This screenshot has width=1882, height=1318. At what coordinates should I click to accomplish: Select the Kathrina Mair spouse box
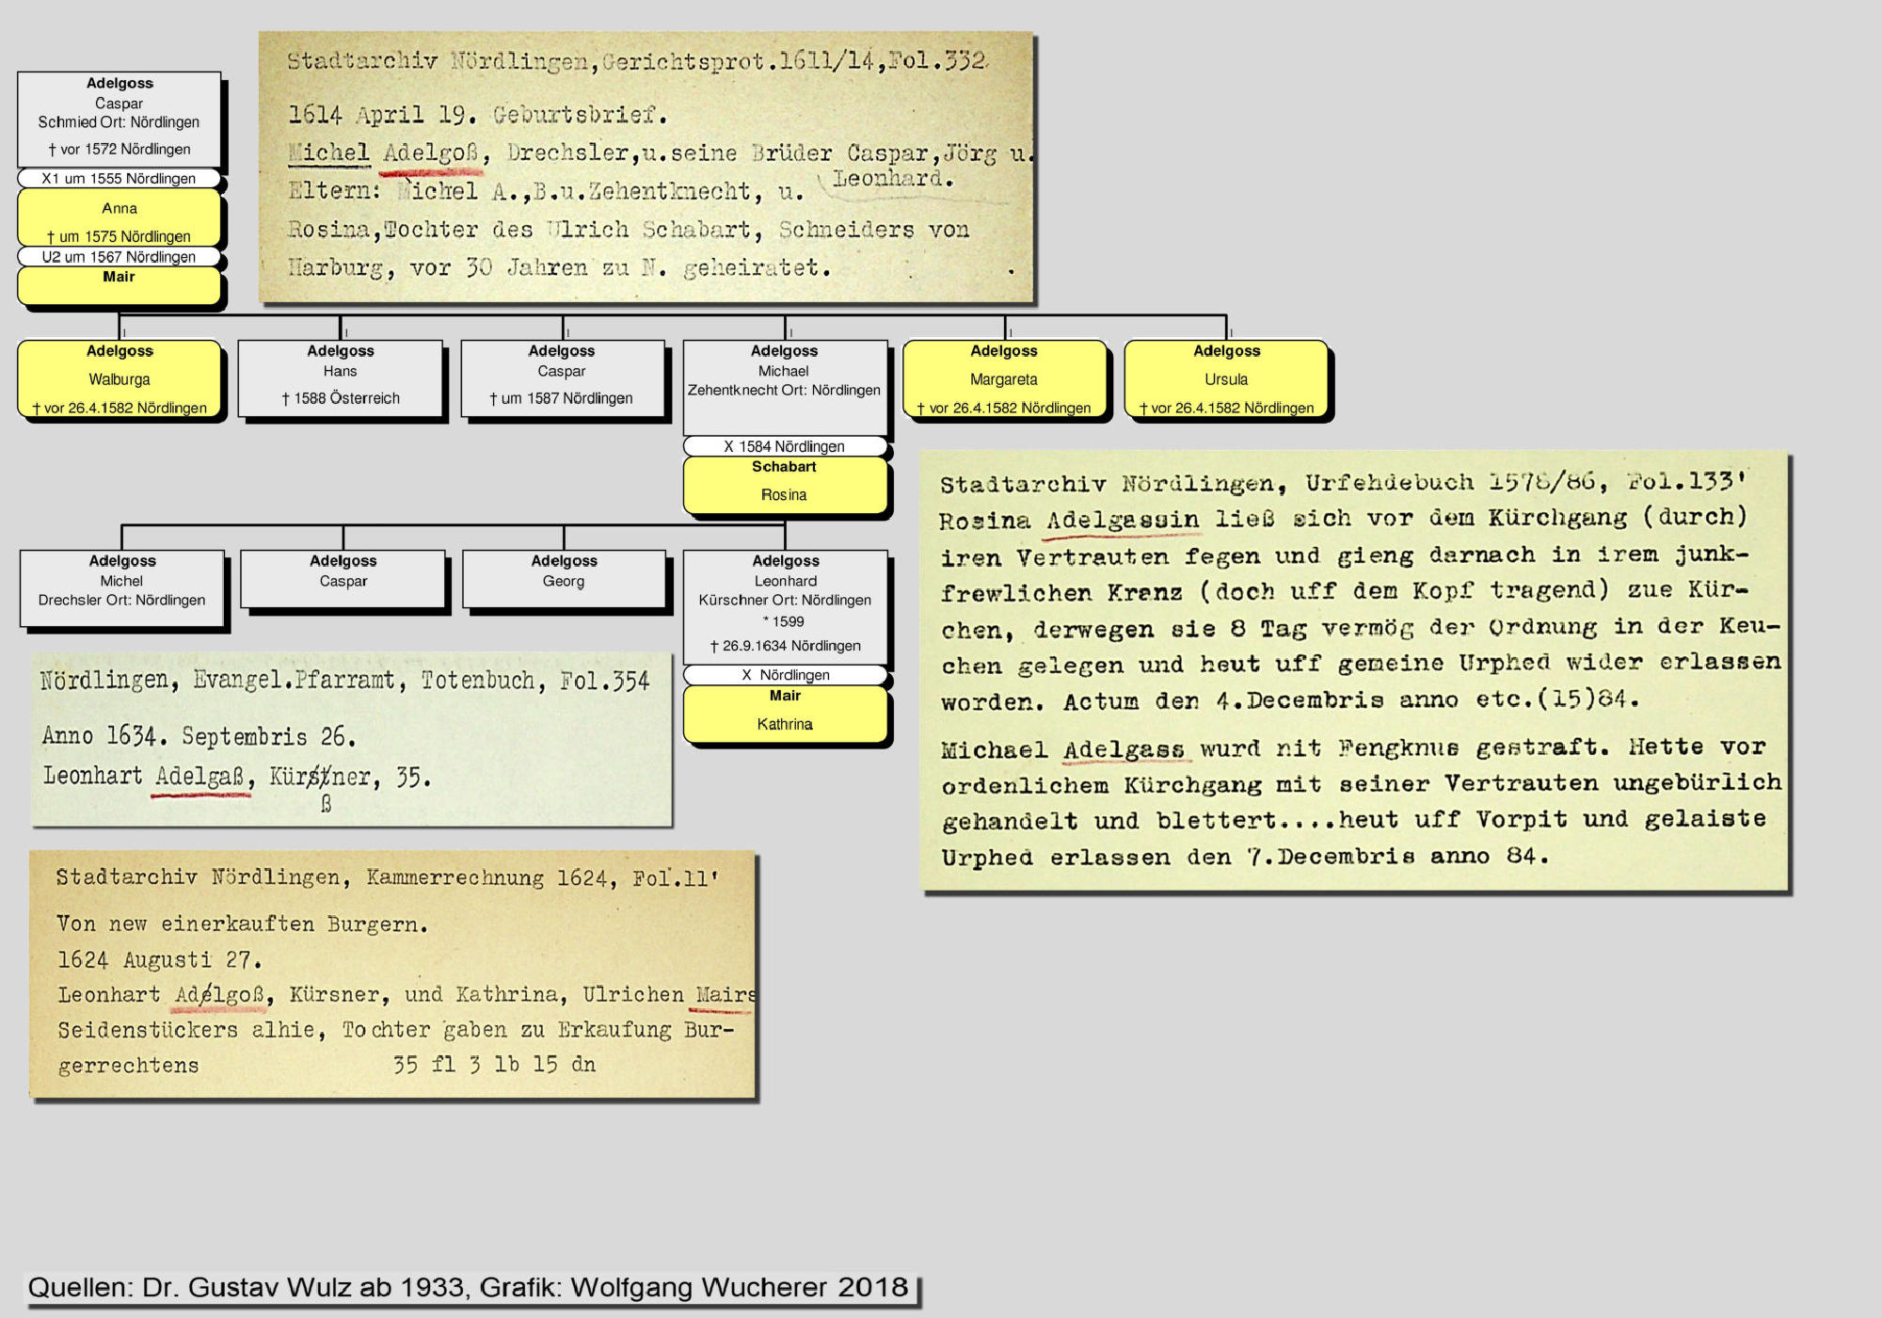[x=785, y=714]
